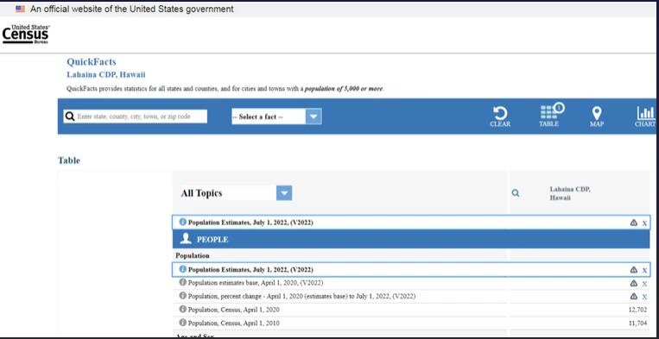659x339 pixels.
Task: Click the Lahaina CDP, Hawaii column header
Action: tap(570, 193)
